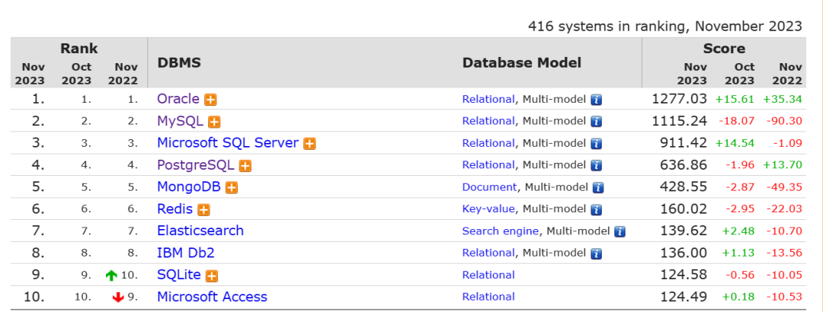Click the orange plus icon beside Redis
The height and width of the screenshot is (312, 823).
coord(203,210)
